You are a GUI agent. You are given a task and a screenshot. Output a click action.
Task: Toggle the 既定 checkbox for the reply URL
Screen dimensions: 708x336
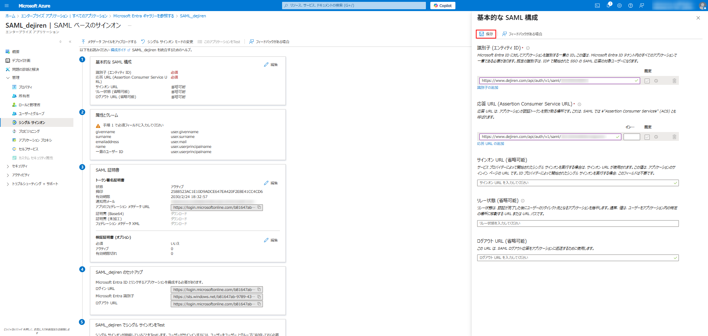(647, 137)
